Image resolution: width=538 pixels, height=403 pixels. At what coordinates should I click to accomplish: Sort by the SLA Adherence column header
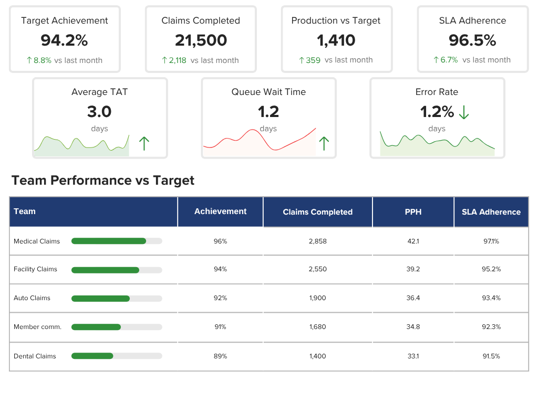[491, 212]
